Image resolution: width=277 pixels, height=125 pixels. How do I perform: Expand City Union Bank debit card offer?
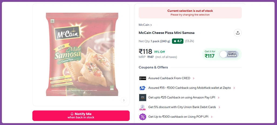pyautogui.click(x=219, y=107)
